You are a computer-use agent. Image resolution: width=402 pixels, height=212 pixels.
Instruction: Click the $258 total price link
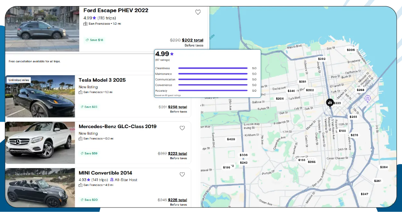coord(178,107)
